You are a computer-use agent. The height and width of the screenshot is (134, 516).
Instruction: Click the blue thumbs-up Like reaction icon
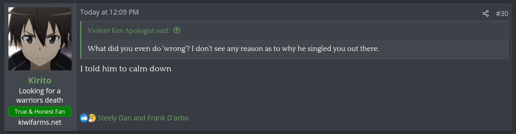[x=84, y=118]
